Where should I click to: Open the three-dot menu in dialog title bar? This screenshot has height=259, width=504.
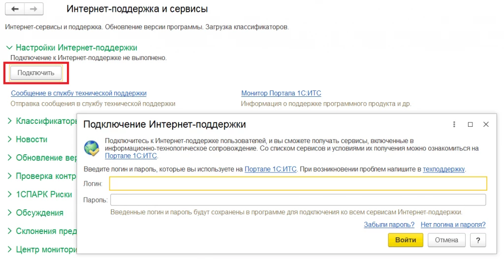[x=454, y=124]
